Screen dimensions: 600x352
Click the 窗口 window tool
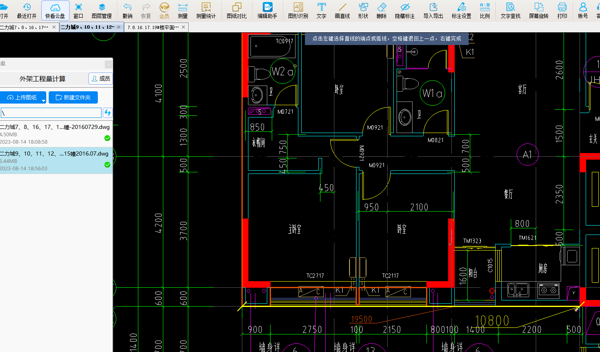tap(78, 11)
